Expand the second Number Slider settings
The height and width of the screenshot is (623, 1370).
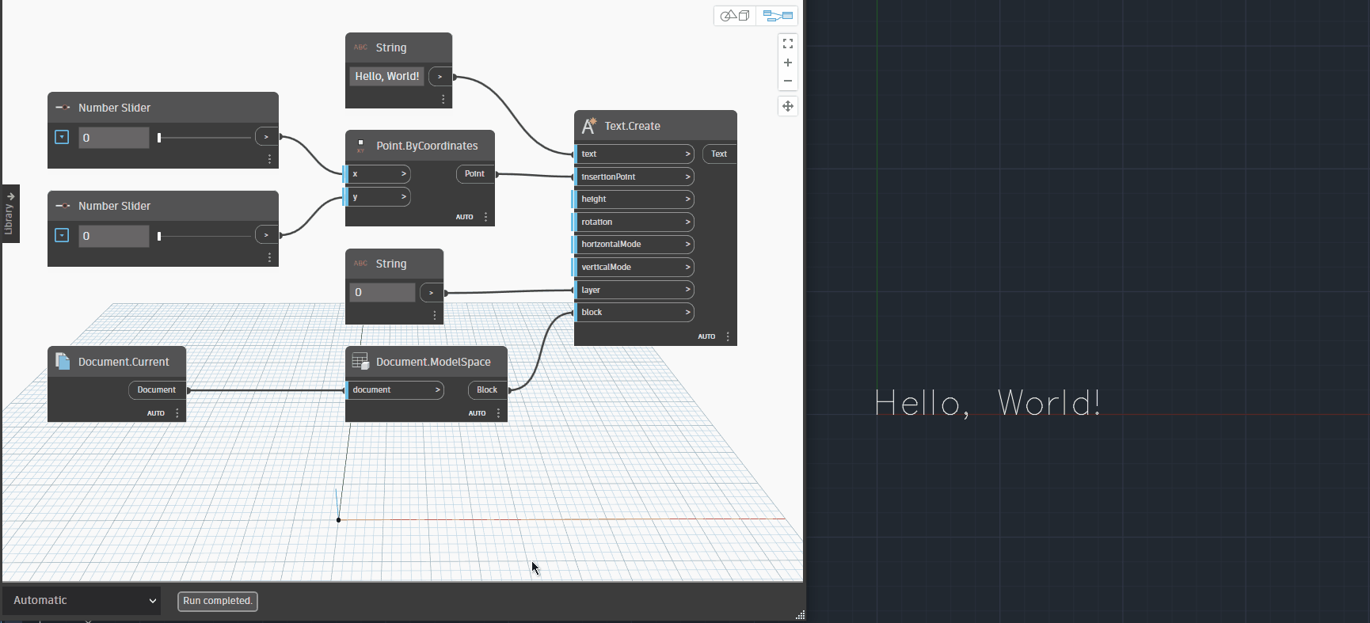[62, 235]
